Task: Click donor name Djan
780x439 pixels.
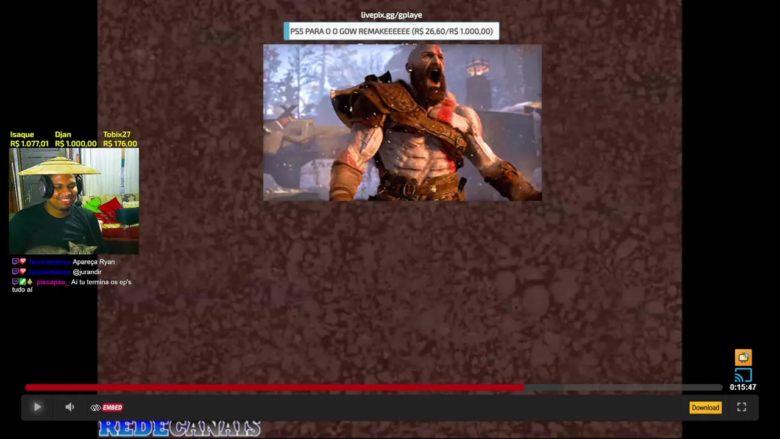Action: pos(63,134)
